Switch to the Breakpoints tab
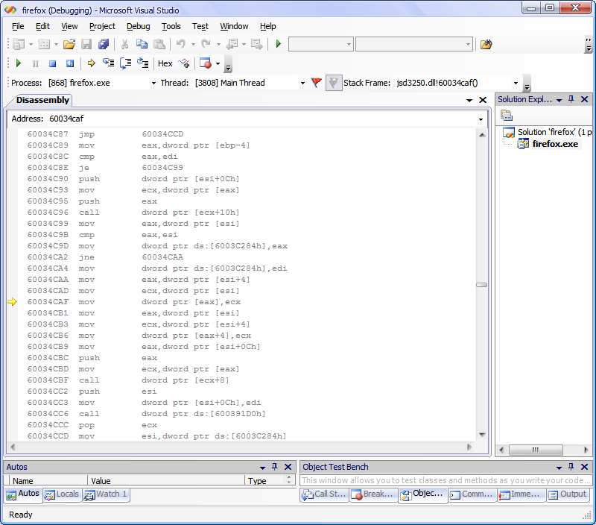Screen dimensions: 596x525 pos(373,494)
